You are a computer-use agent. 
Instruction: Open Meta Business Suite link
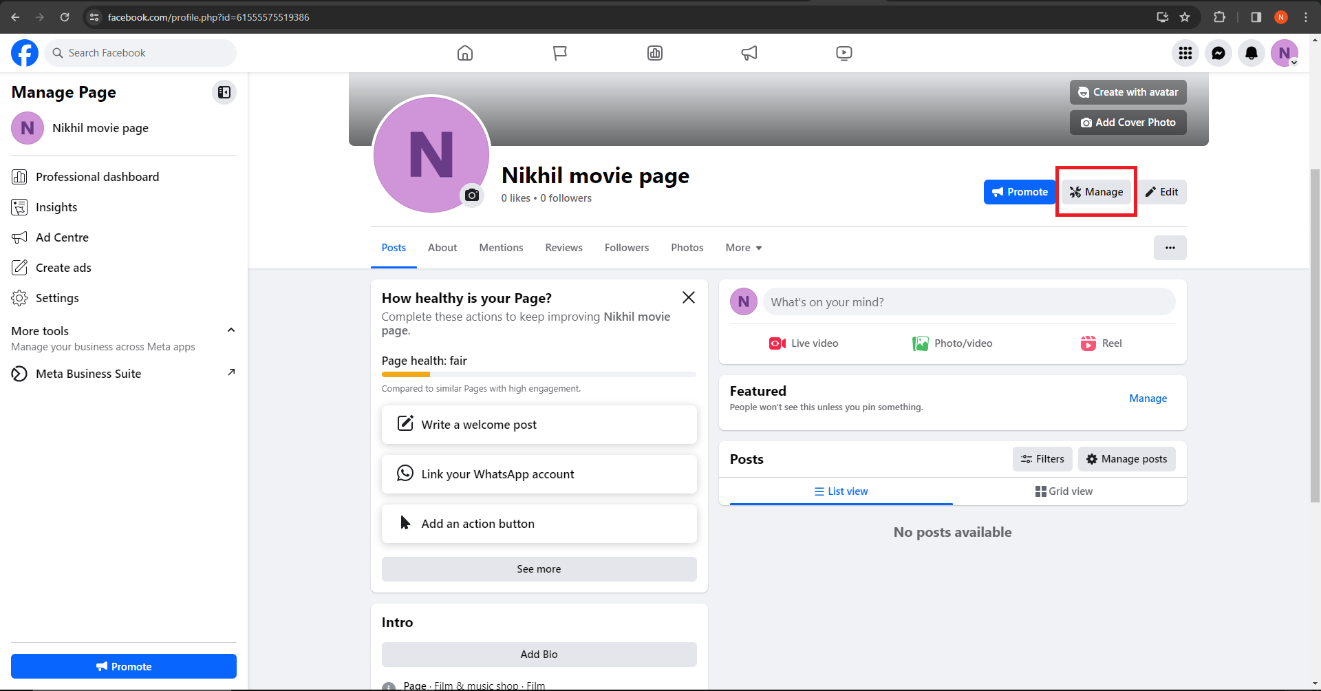tap(124, 374)
